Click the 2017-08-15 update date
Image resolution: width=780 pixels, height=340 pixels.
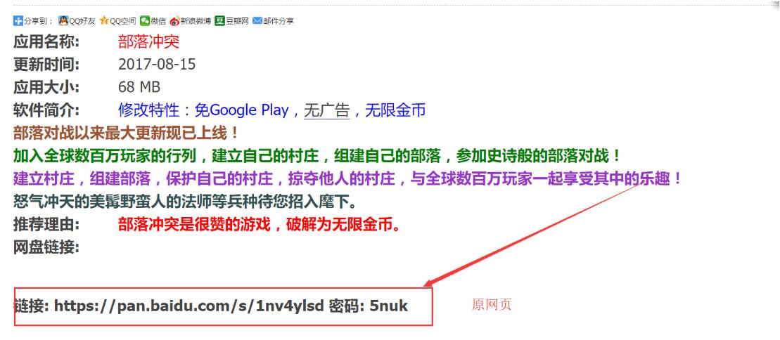coord(157,65)
